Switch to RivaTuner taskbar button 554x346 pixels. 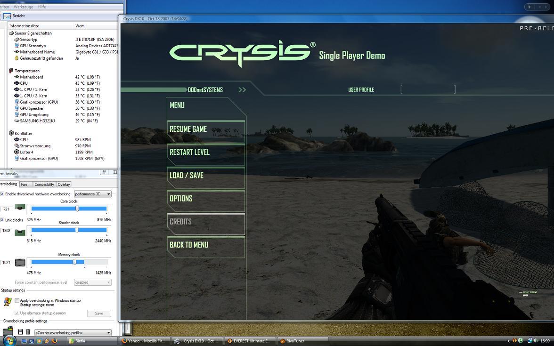pos(302,341)
